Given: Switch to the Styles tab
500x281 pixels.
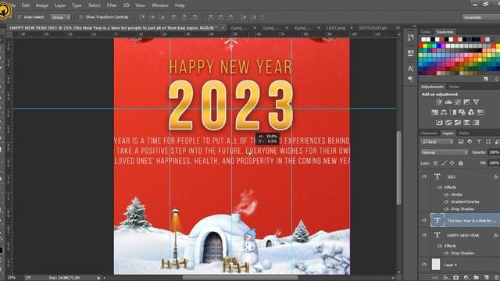Looking at the screenshot, I should [454, 87].
